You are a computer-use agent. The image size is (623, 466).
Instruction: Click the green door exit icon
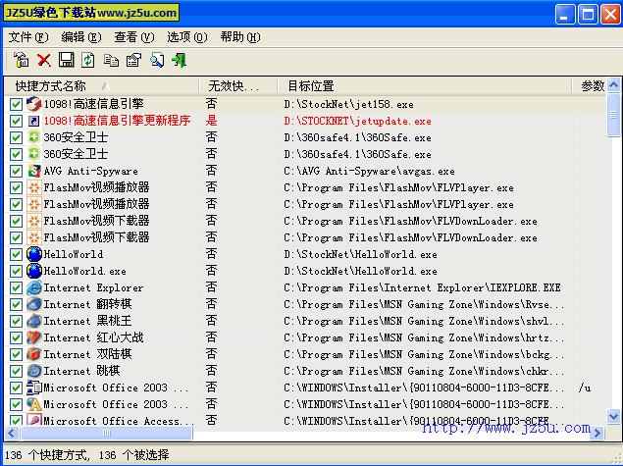coord(179,61)
